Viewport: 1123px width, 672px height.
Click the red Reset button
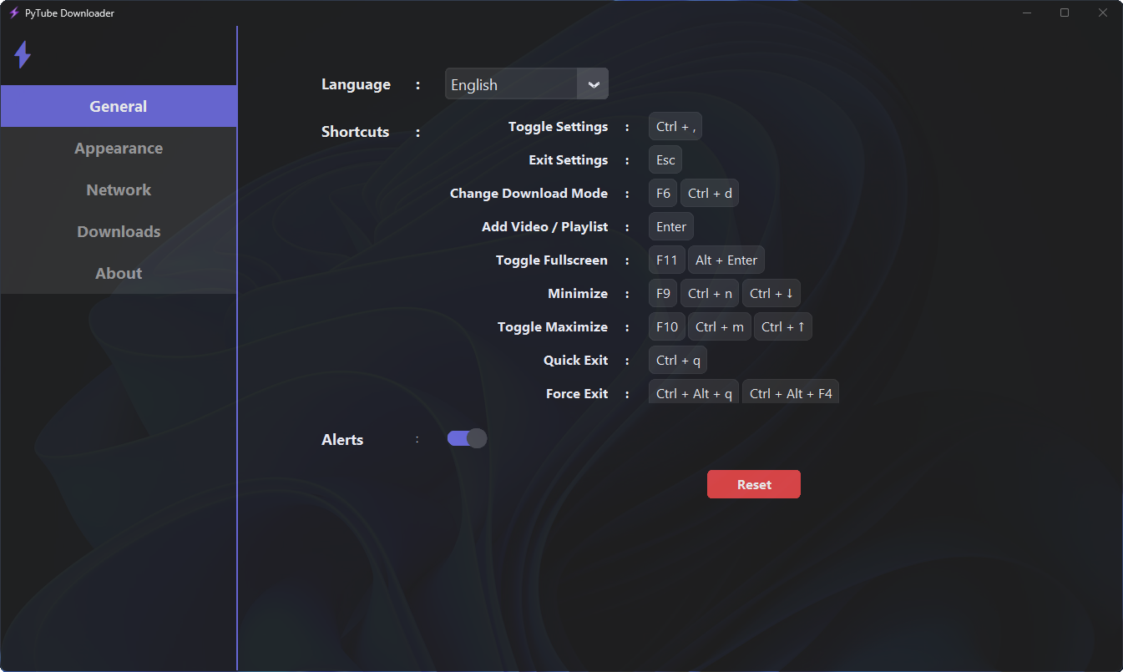[x=754, y=484]
